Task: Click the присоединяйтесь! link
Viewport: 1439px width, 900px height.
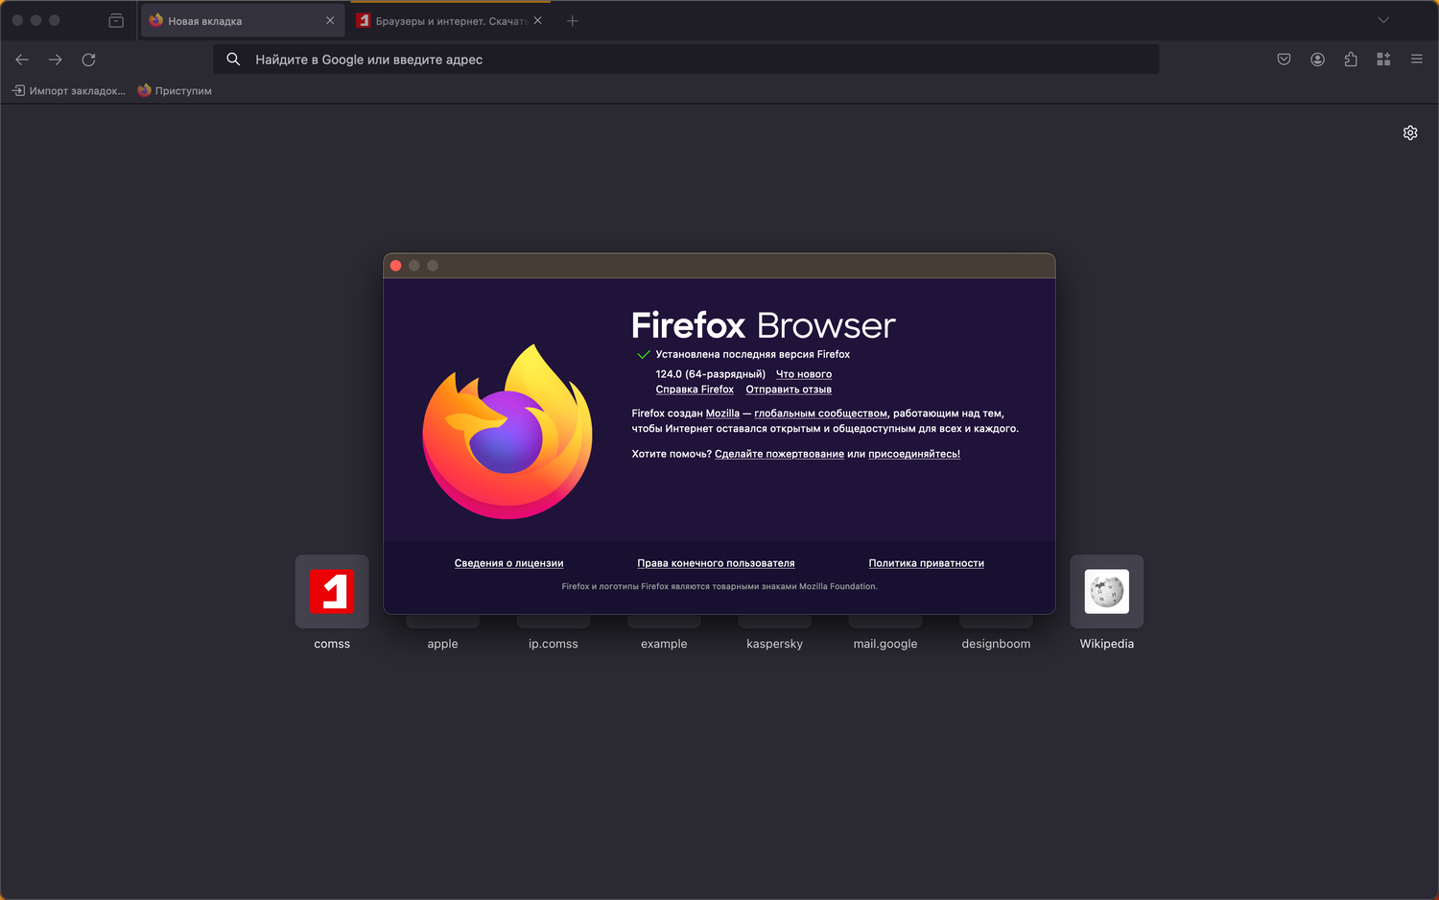Action: pyautogui.click(x=914, y=454)
